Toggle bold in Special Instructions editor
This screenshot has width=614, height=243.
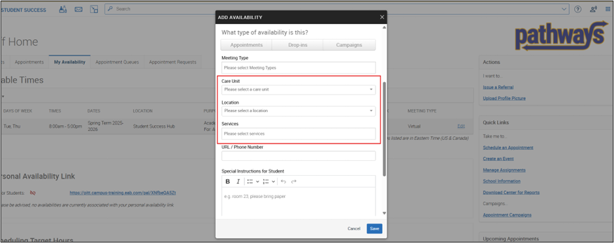(227, 182)
